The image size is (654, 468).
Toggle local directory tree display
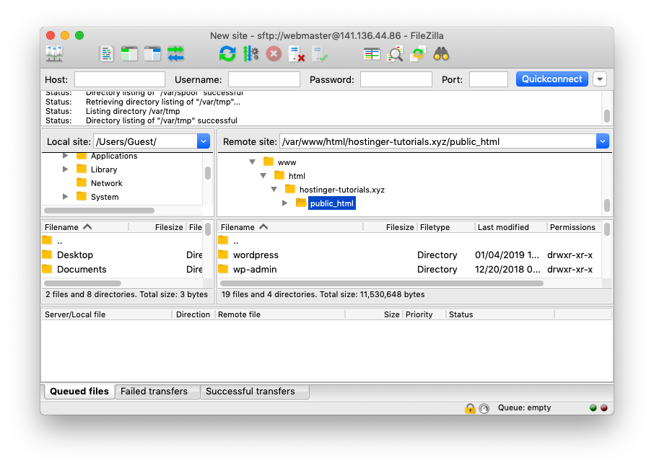(x=129, y=54)
